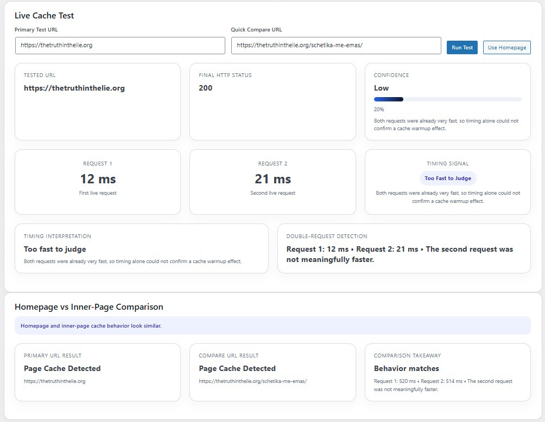This screenshot has height=422, width=545.
Task: Click the FINAL HTTP STATUS label
Action: 225,75
